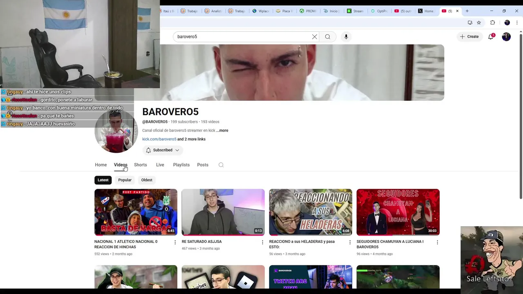Click '199 subscribers' text

(184, 122)
